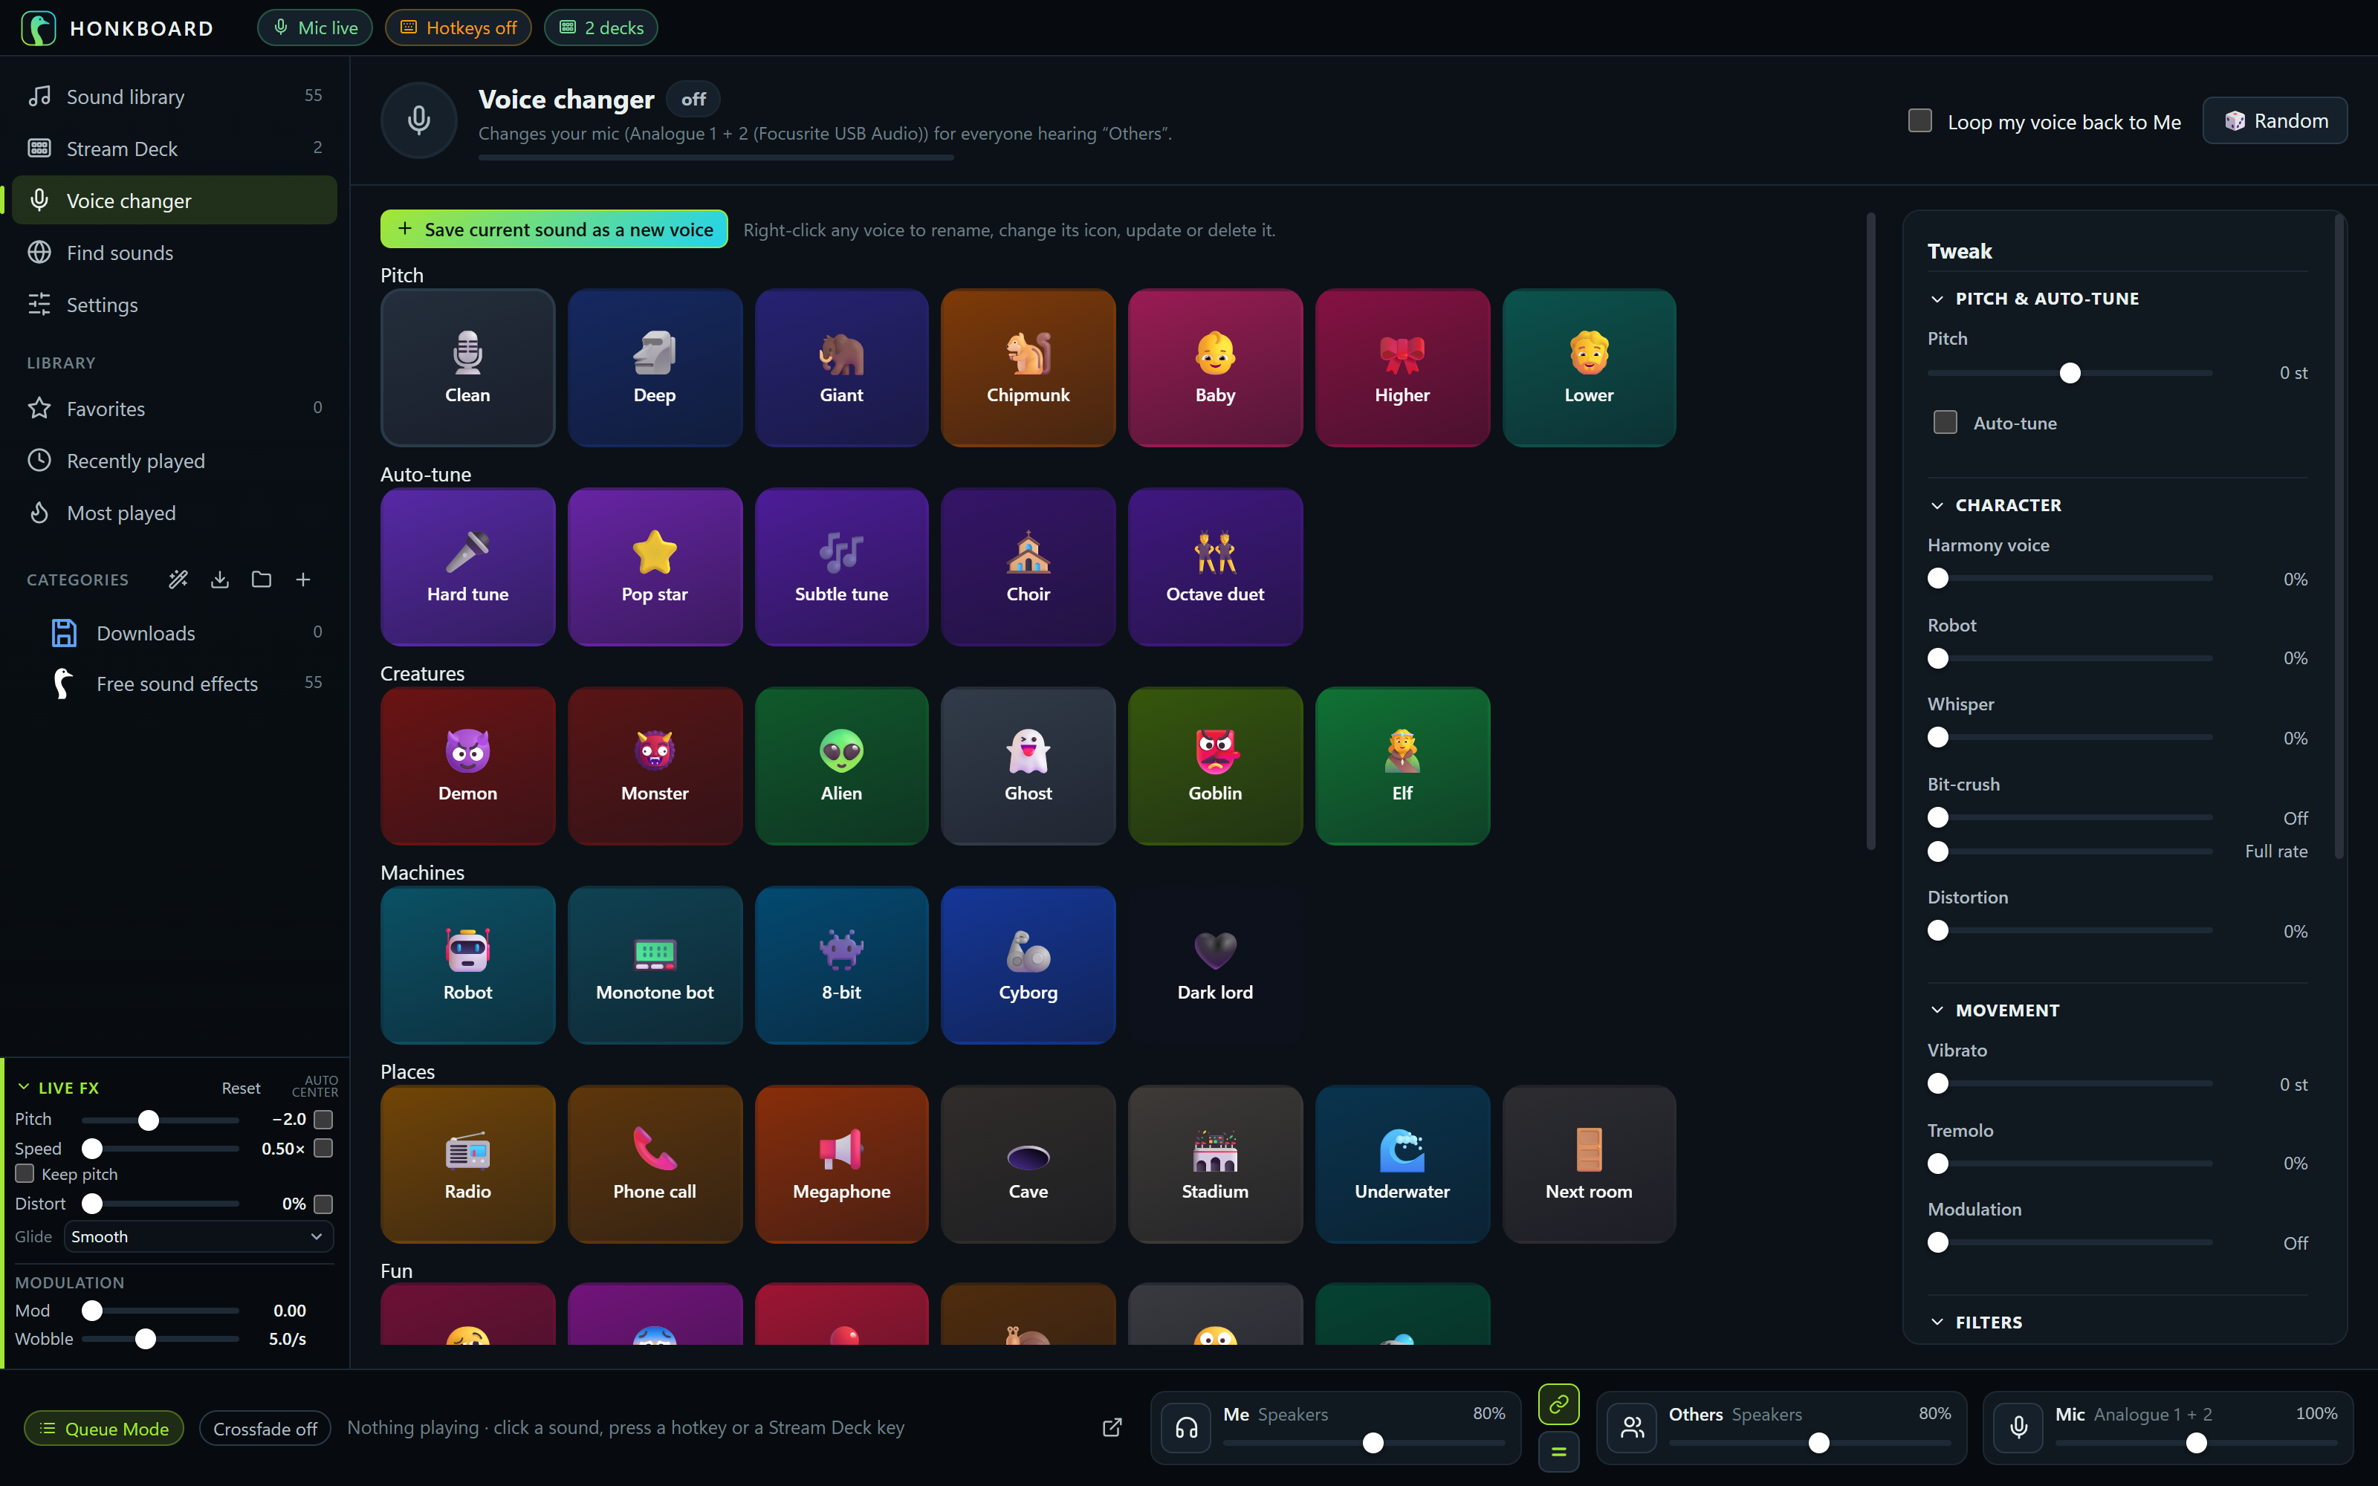Select the Baby voice preset

tap(1216, 368)
